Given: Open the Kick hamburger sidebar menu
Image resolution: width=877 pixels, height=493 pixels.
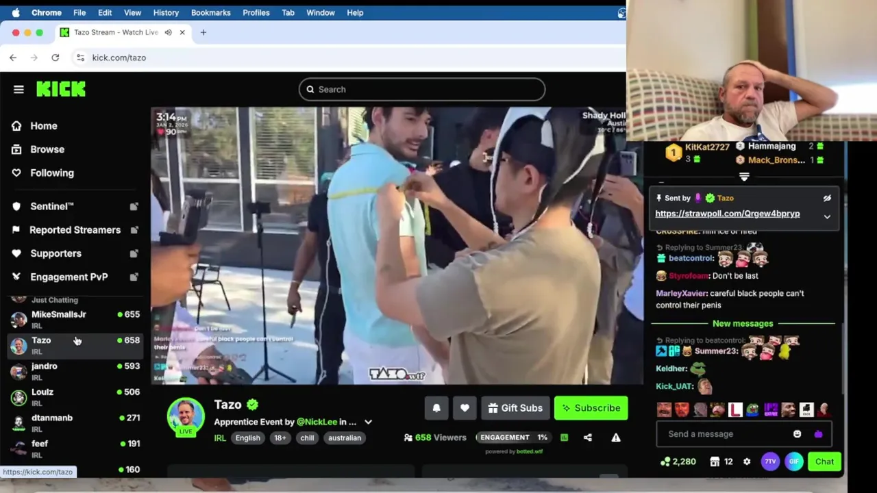Looking at the screenshot, I should coord(18,89).
